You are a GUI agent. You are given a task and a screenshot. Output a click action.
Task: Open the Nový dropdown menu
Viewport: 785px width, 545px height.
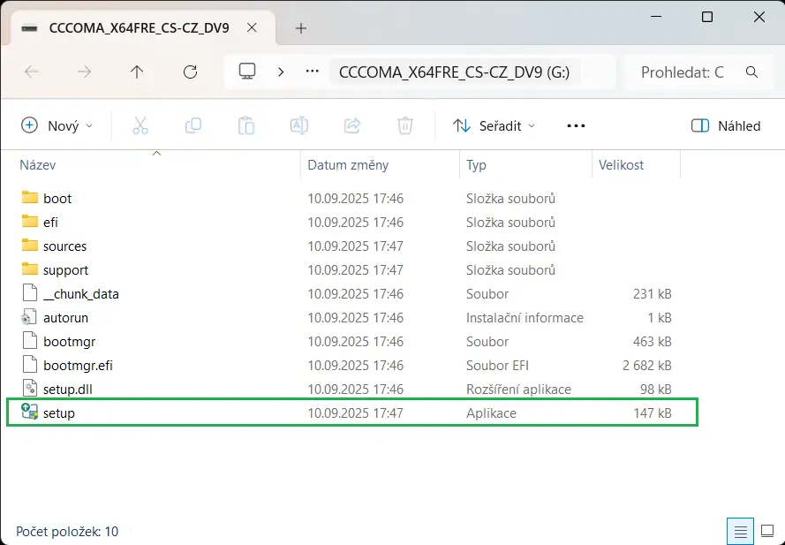coord(57,125)
